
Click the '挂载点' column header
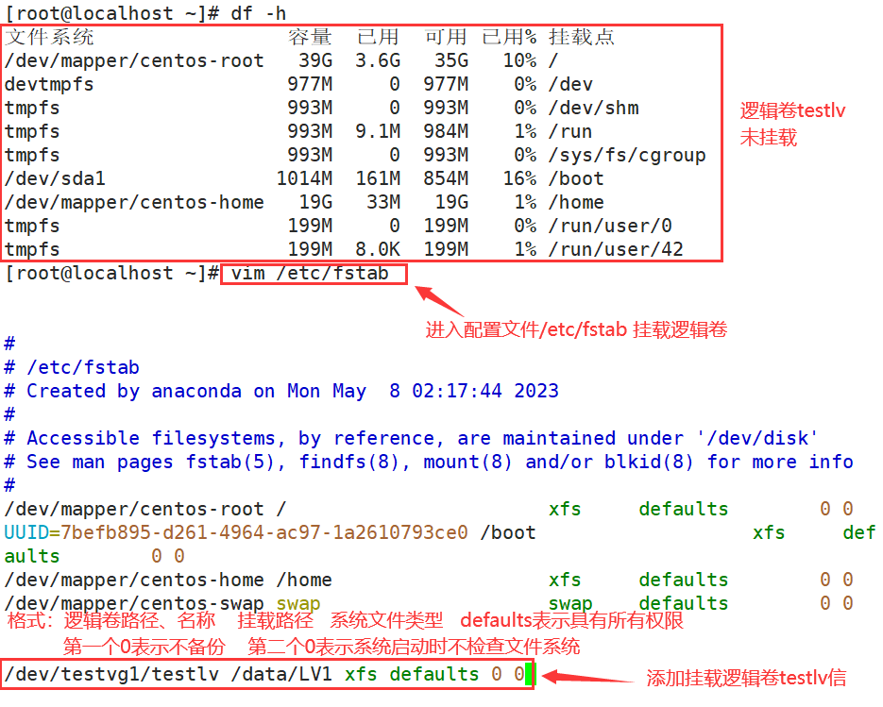tap(581, 37)
